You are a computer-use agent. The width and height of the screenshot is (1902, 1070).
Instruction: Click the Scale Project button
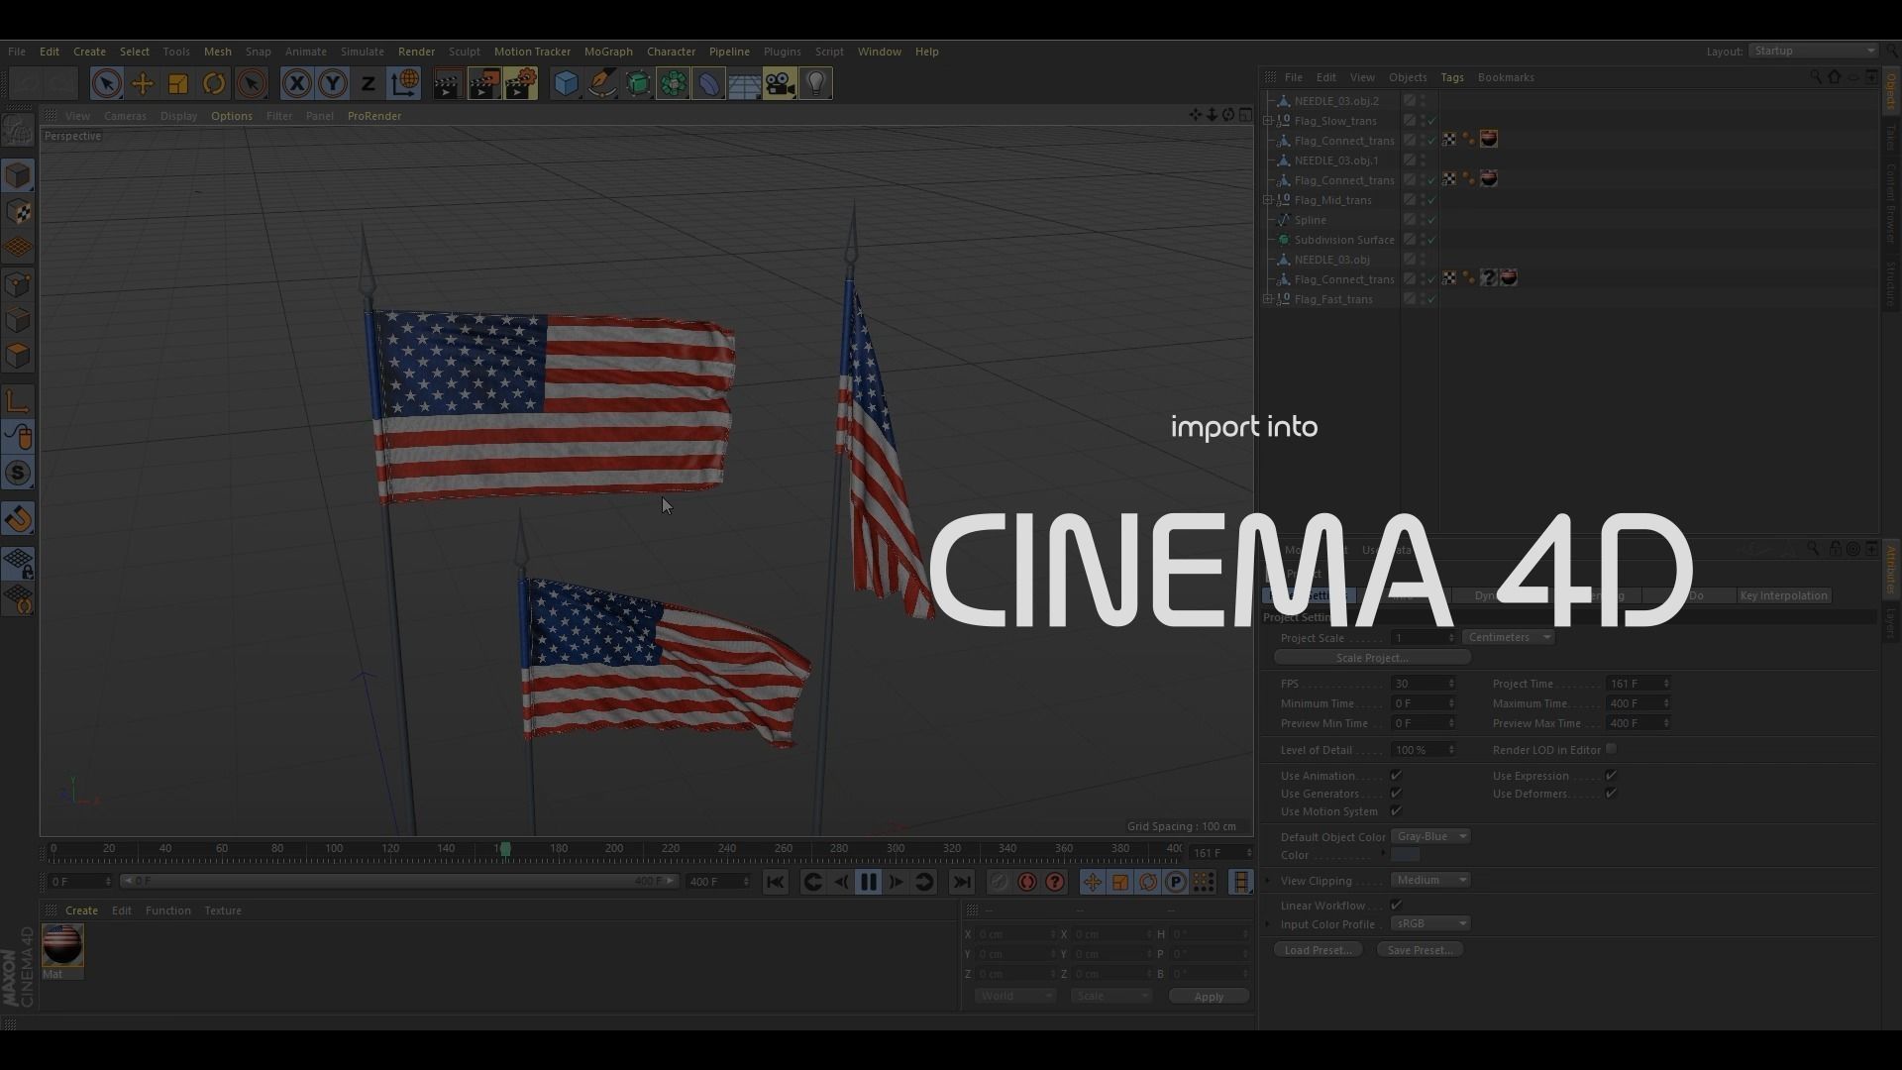(x=1372, y=658)
